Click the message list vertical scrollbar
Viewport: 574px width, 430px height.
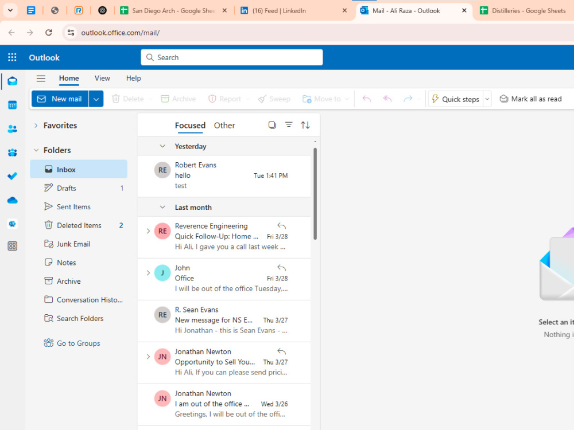[x=315, y=194]
